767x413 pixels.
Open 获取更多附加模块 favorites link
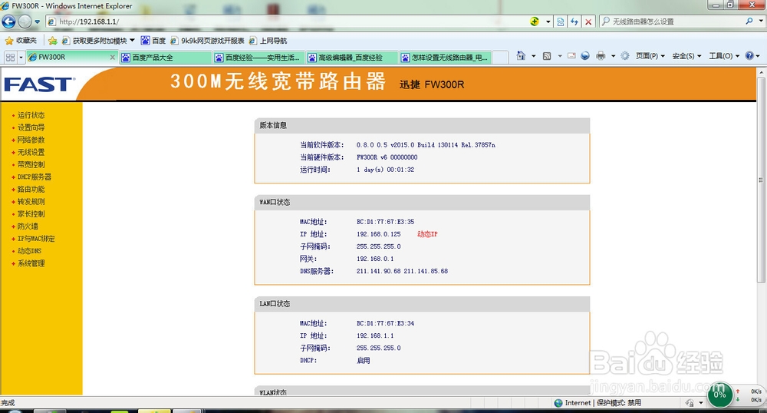tap(98, 41)
